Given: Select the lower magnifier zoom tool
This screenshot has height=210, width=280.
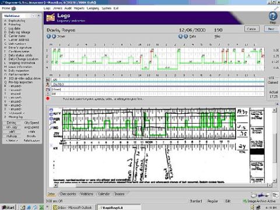Looking at the screenshot, I should (x=51, y=128).
